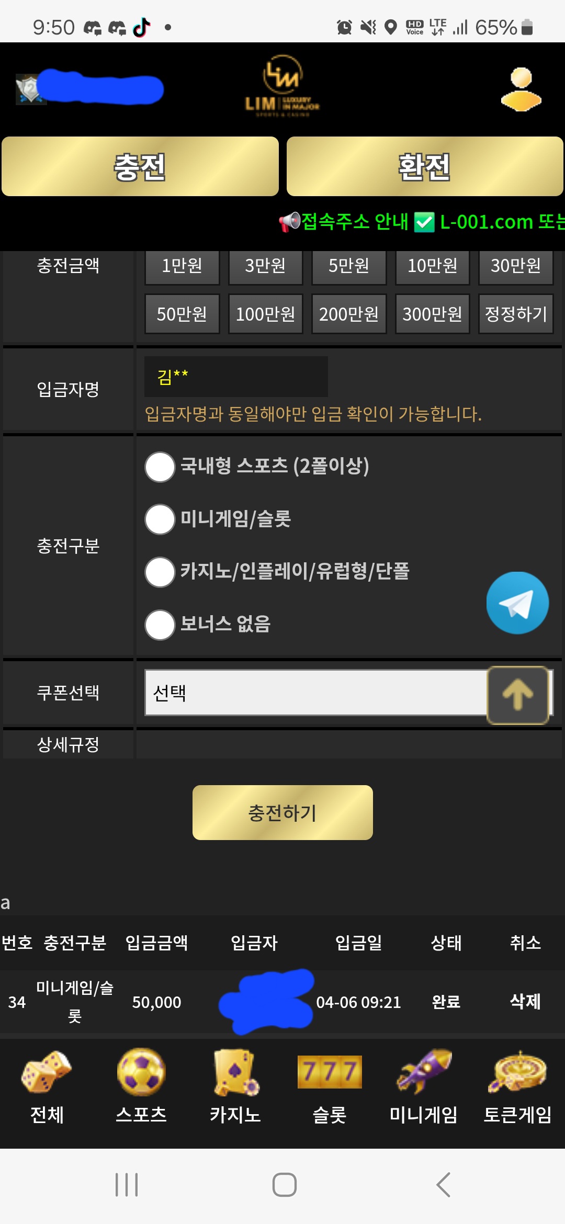Viewport: 565px width, 1224px height.
Task: Tap the scroll-to-top arrow button
Action: point(518,695)
